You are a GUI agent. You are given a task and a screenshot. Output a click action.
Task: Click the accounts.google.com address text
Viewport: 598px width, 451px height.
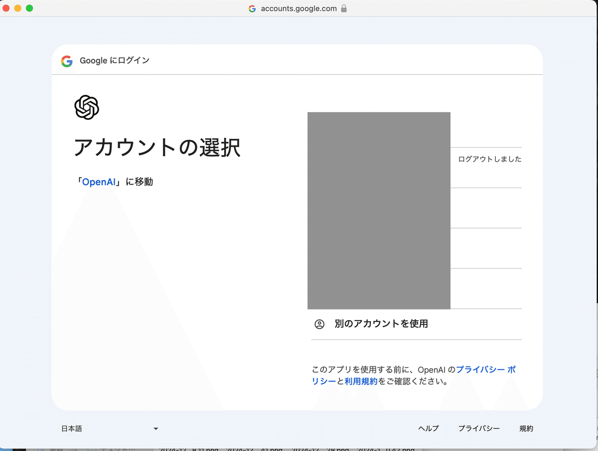point(299,8)
